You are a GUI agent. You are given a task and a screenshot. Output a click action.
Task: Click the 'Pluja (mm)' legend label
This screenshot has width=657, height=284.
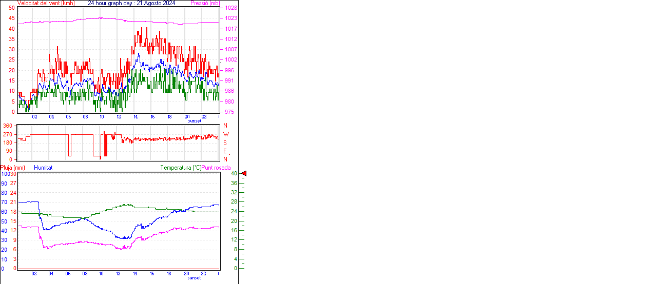tap(13, 168)
